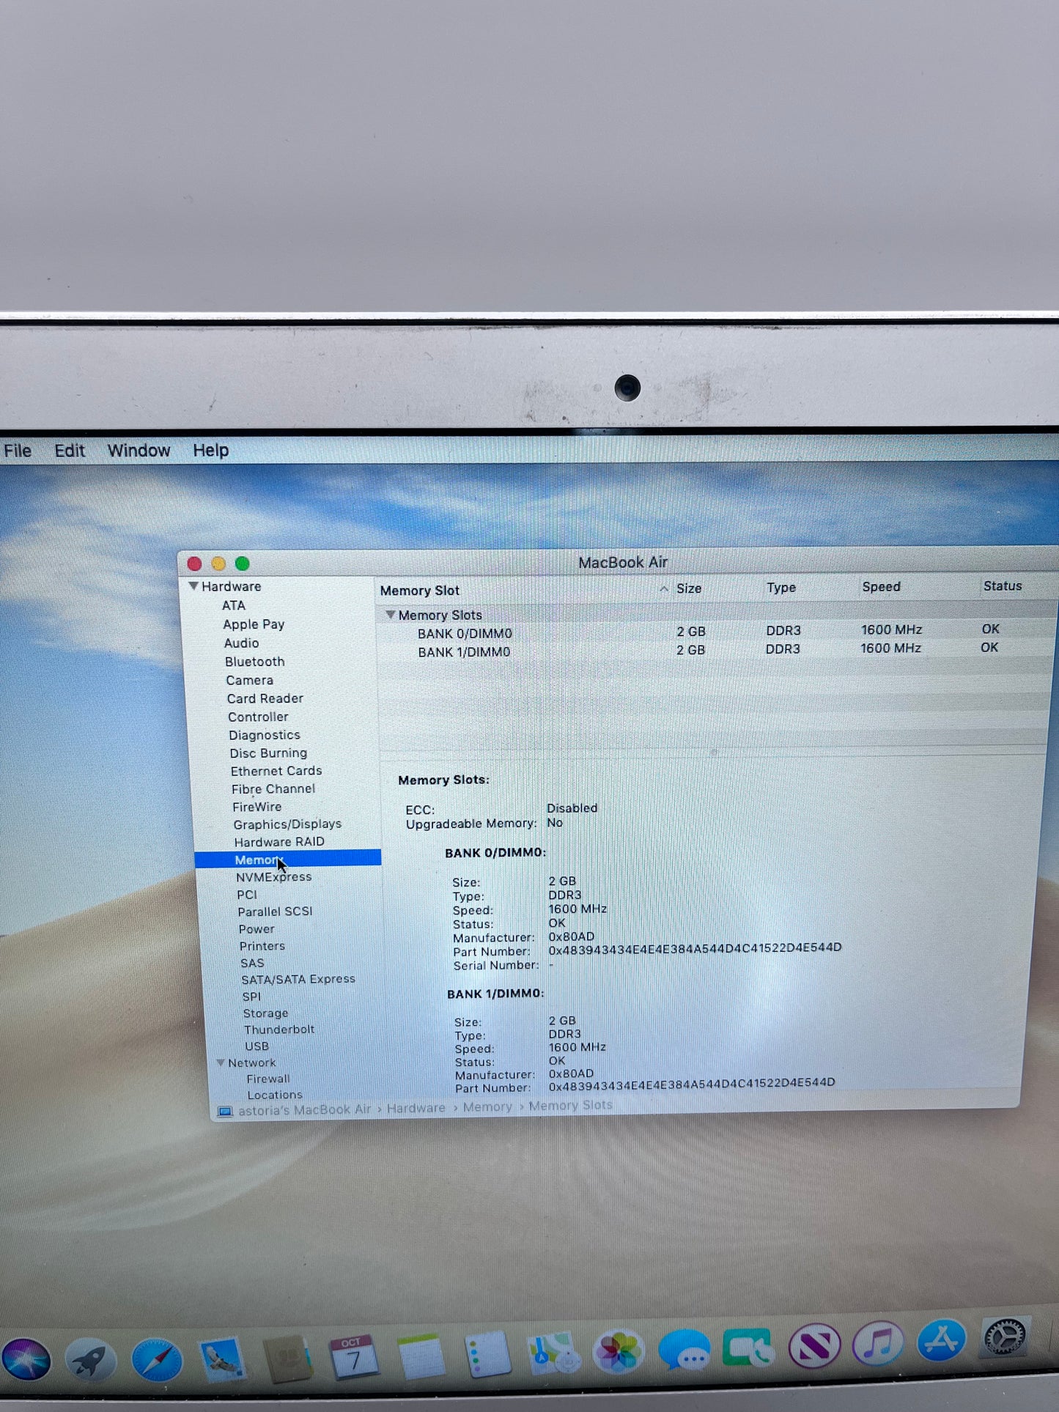1059x1412 pixels.
Task: Open the Help menu
Action: 211,451
